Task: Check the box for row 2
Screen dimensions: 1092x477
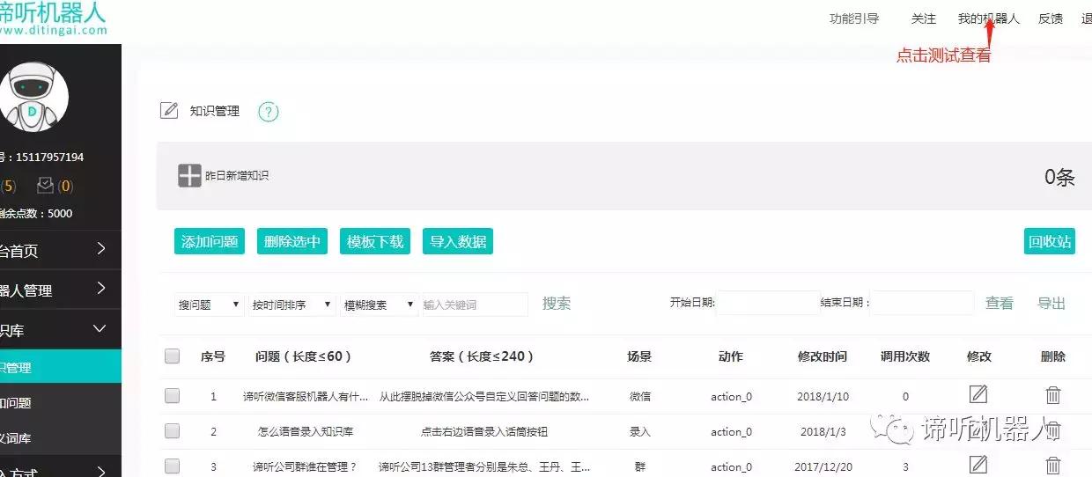Action: pyautogui.click(x=172, y=431)
